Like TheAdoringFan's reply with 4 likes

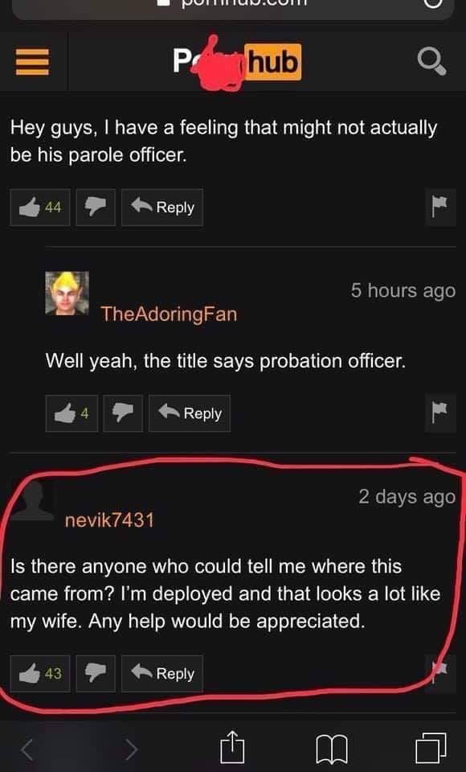pos(72,413)
